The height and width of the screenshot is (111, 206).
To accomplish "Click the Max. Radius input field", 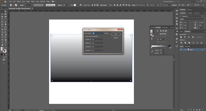I will pos(98,33).
